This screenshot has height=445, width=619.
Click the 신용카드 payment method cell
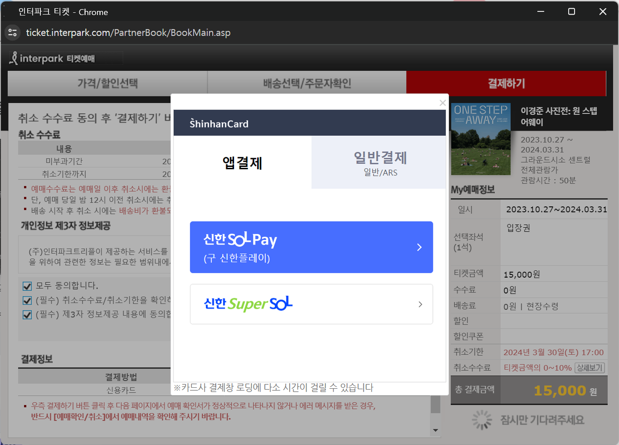coord(121,390)
